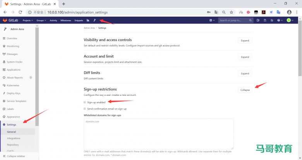Click the browser reload button
Viewport: 302px width, 160px height.
pos(20,12)
